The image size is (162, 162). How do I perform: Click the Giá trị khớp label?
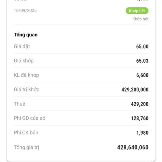[x=26, y=89]
